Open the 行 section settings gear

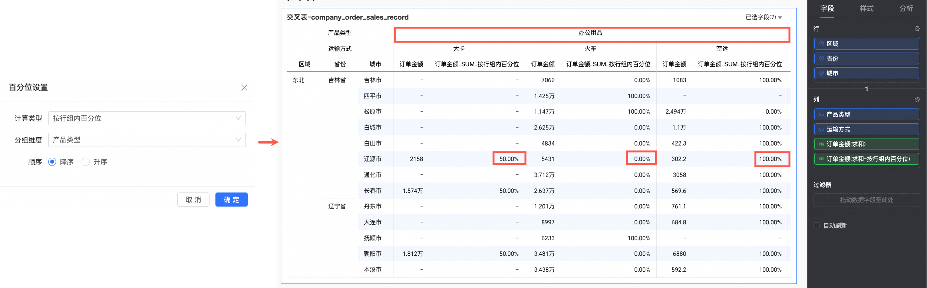coord(917,29)
